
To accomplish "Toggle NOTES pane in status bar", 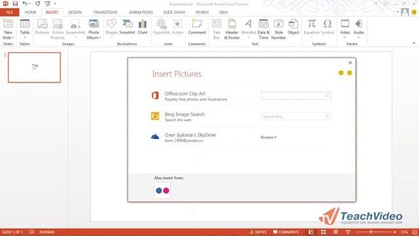I will 258,232.
